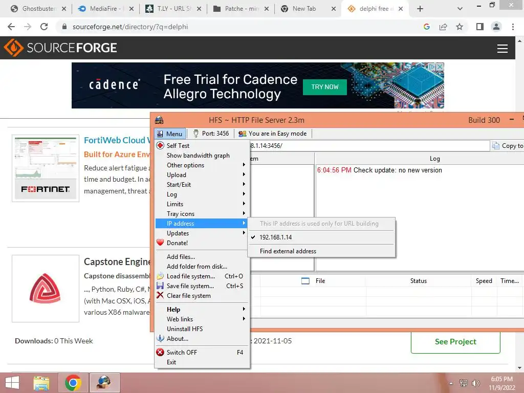Open Chrome side panel icon
Viewport: 524px width, 393px height.
(x=480, y=27)
